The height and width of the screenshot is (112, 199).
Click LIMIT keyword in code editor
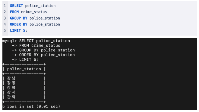click(x=15, y=30)
